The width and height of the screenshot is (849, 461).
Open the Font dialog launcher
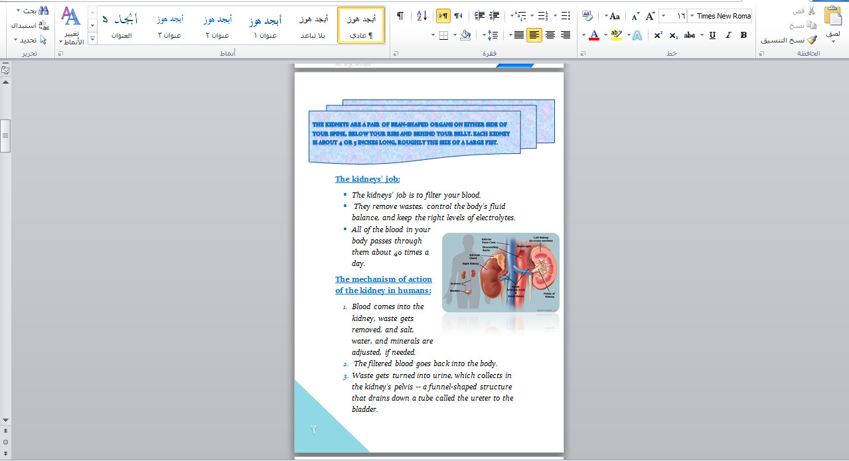click(x=583, y=54)
